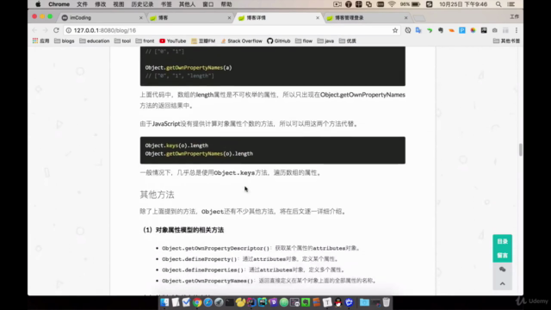Open QQ penguin app from the dock
Image resolution: width=551 pixels, height=310 pixels.
click(x=338, y=302)
